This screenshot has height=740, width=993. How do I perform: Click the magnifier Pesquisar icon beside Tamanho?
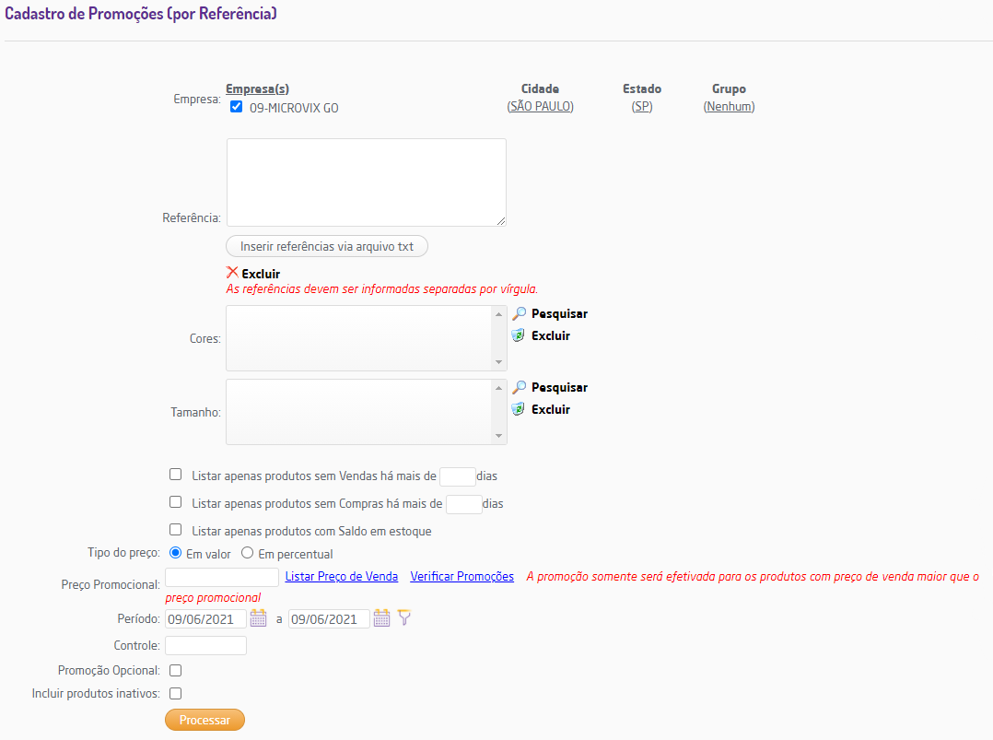click(519, 387)
